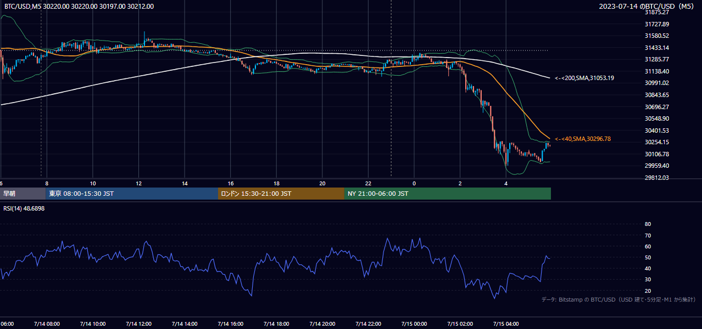This screenshot has width=702, height=329.
Task: Click bottom axis label 7/15 00:00
Action: [414, 324]
